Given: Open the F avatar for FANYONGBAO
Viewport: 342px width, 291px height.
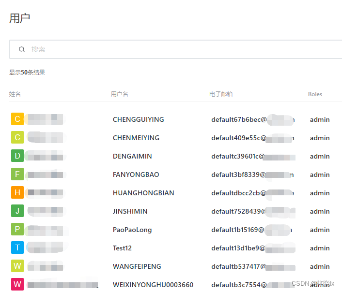Looking at the screenshot, I should 17,175.
